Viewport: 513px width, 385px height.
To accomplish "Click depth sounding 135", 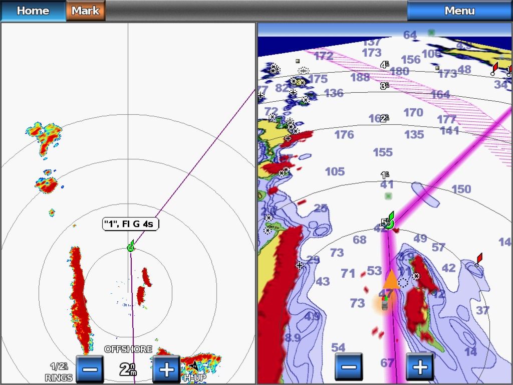I will tap(414, 134).
